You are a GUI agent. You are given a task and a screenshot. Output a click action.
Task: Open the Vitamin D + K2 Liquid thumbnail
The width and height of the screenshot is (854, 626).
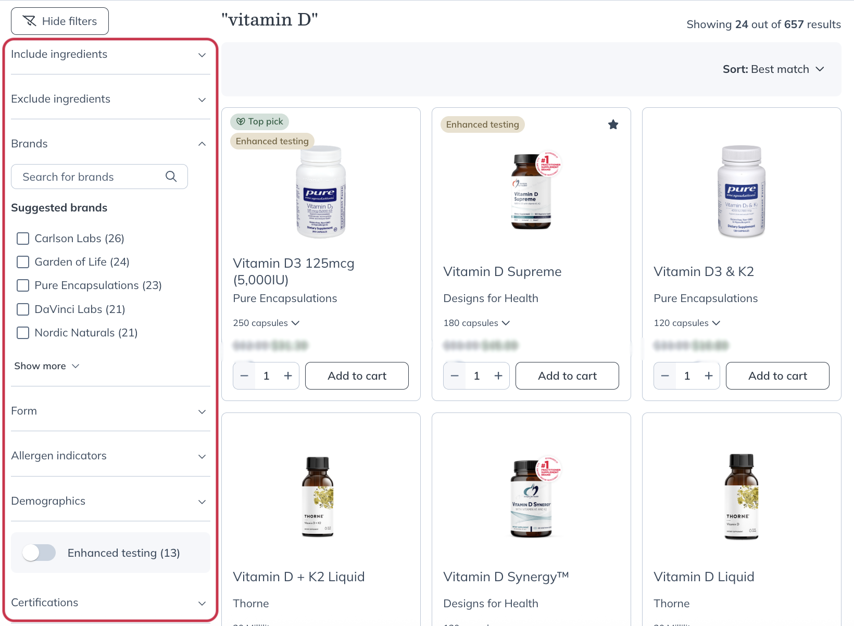pyautogui.click(x=318, y=496)
